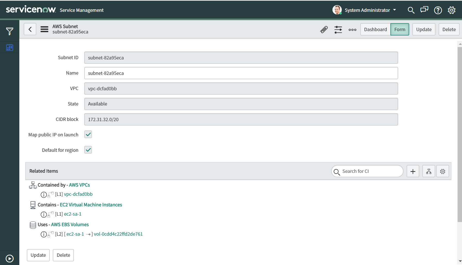This screenshot has width=462, height=265.
Task: Click the Update button in header
Action: point(424,29)
